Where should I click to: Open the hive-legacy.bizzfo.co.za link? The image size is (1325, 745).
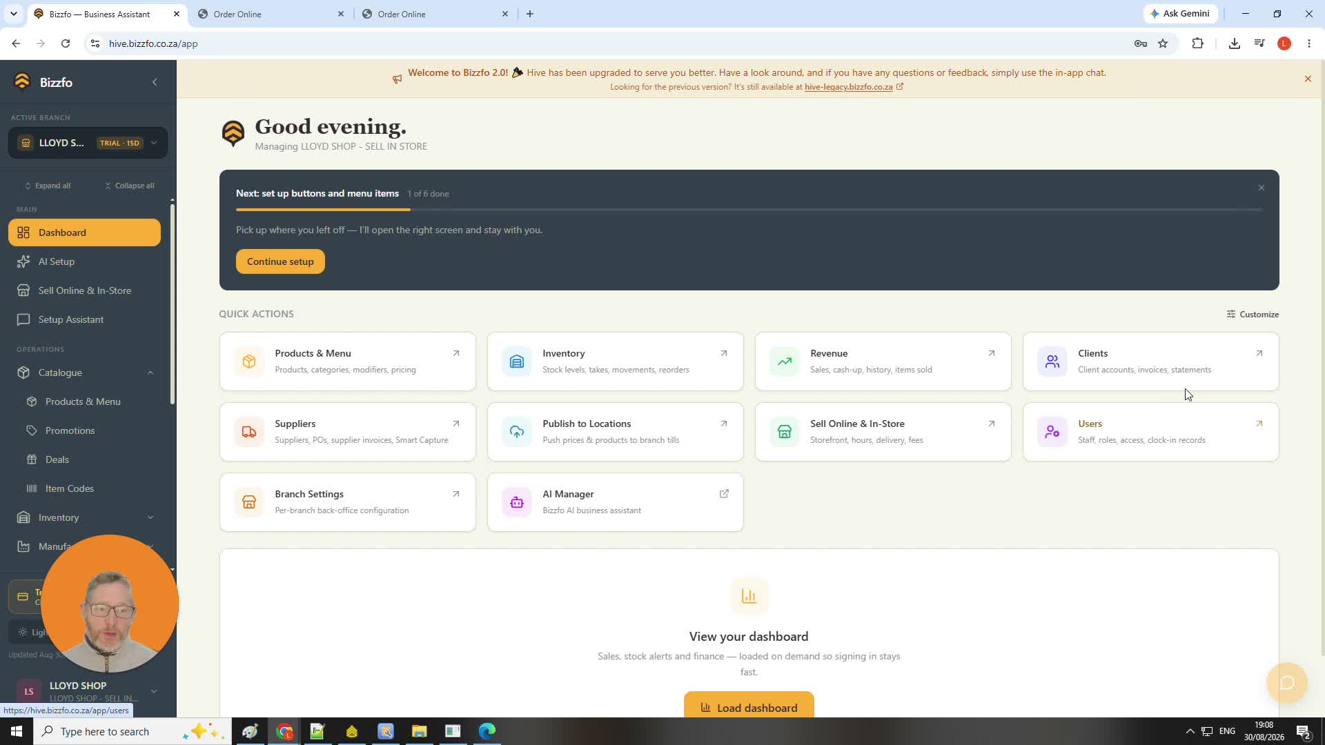[x=848, y=87]
